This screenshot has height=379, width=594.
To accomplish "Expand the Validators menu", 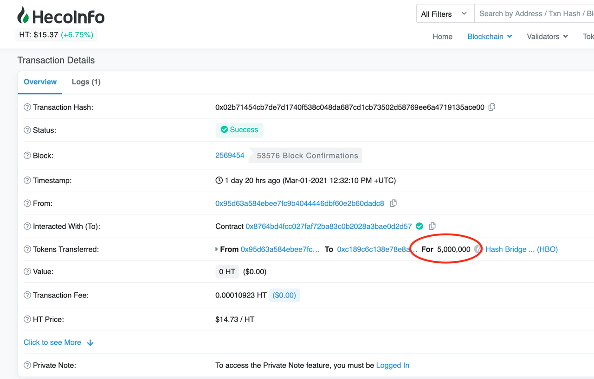I will click(x=547, y=37).
